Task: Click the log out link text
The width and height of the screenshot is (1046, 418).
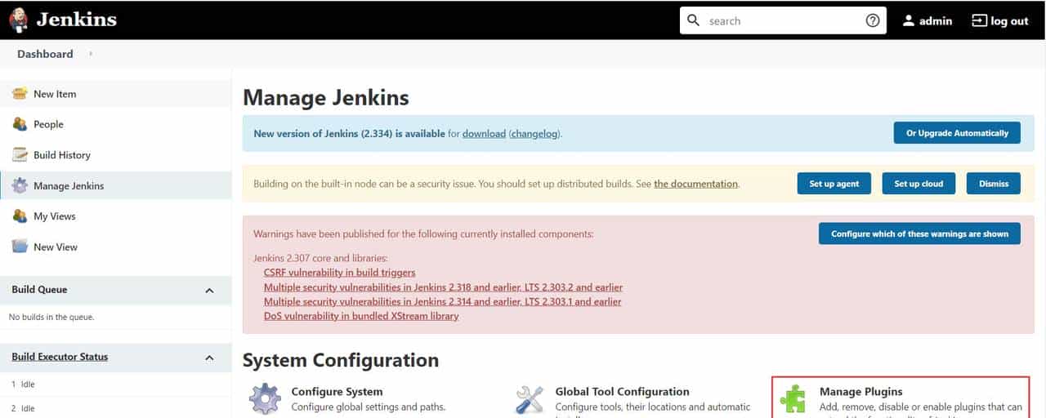Action: [1009, 21]
